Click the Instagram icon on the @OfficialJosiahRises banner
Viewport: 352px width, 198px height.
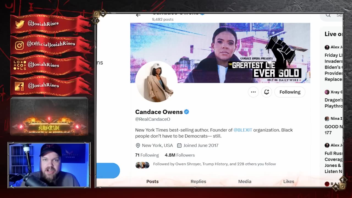[19, 45]
